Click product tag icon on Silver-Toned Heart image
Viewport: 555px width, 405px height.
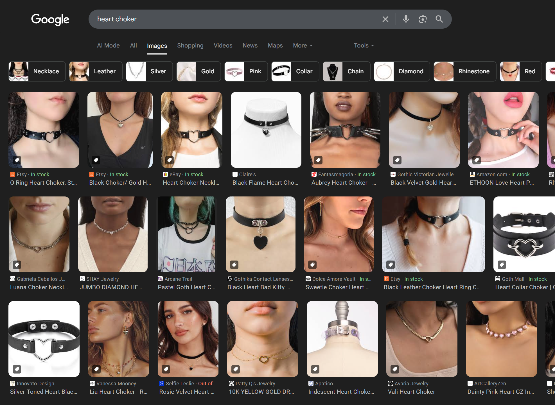click(17, 369)
